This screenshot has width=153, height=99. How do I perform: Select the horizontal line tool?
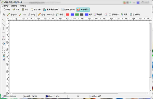click(x=4, y=32)
